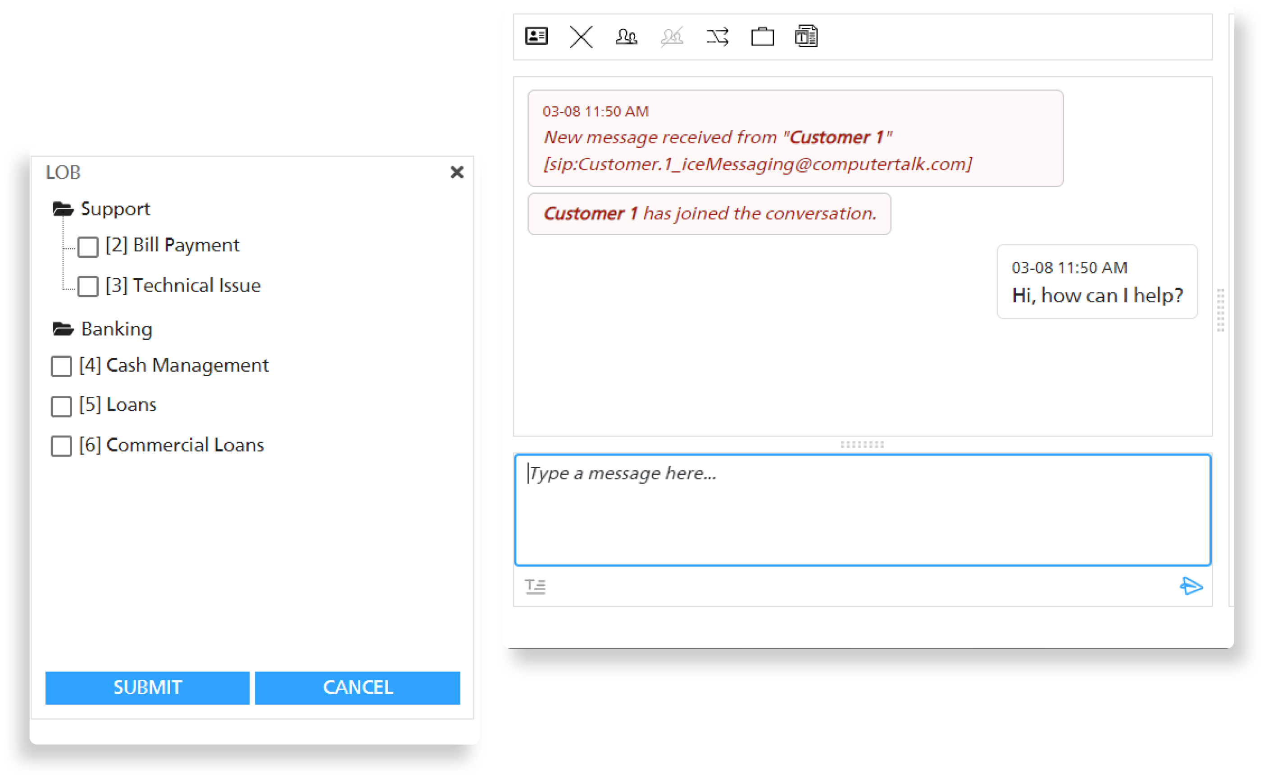Close the LOB dialog
This screenshot has height=779, width=1264.
pyautogui.click(x=456, y=172)
